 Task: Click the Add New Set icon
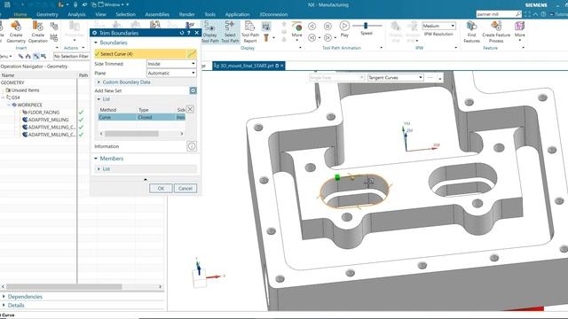[193, 90]
